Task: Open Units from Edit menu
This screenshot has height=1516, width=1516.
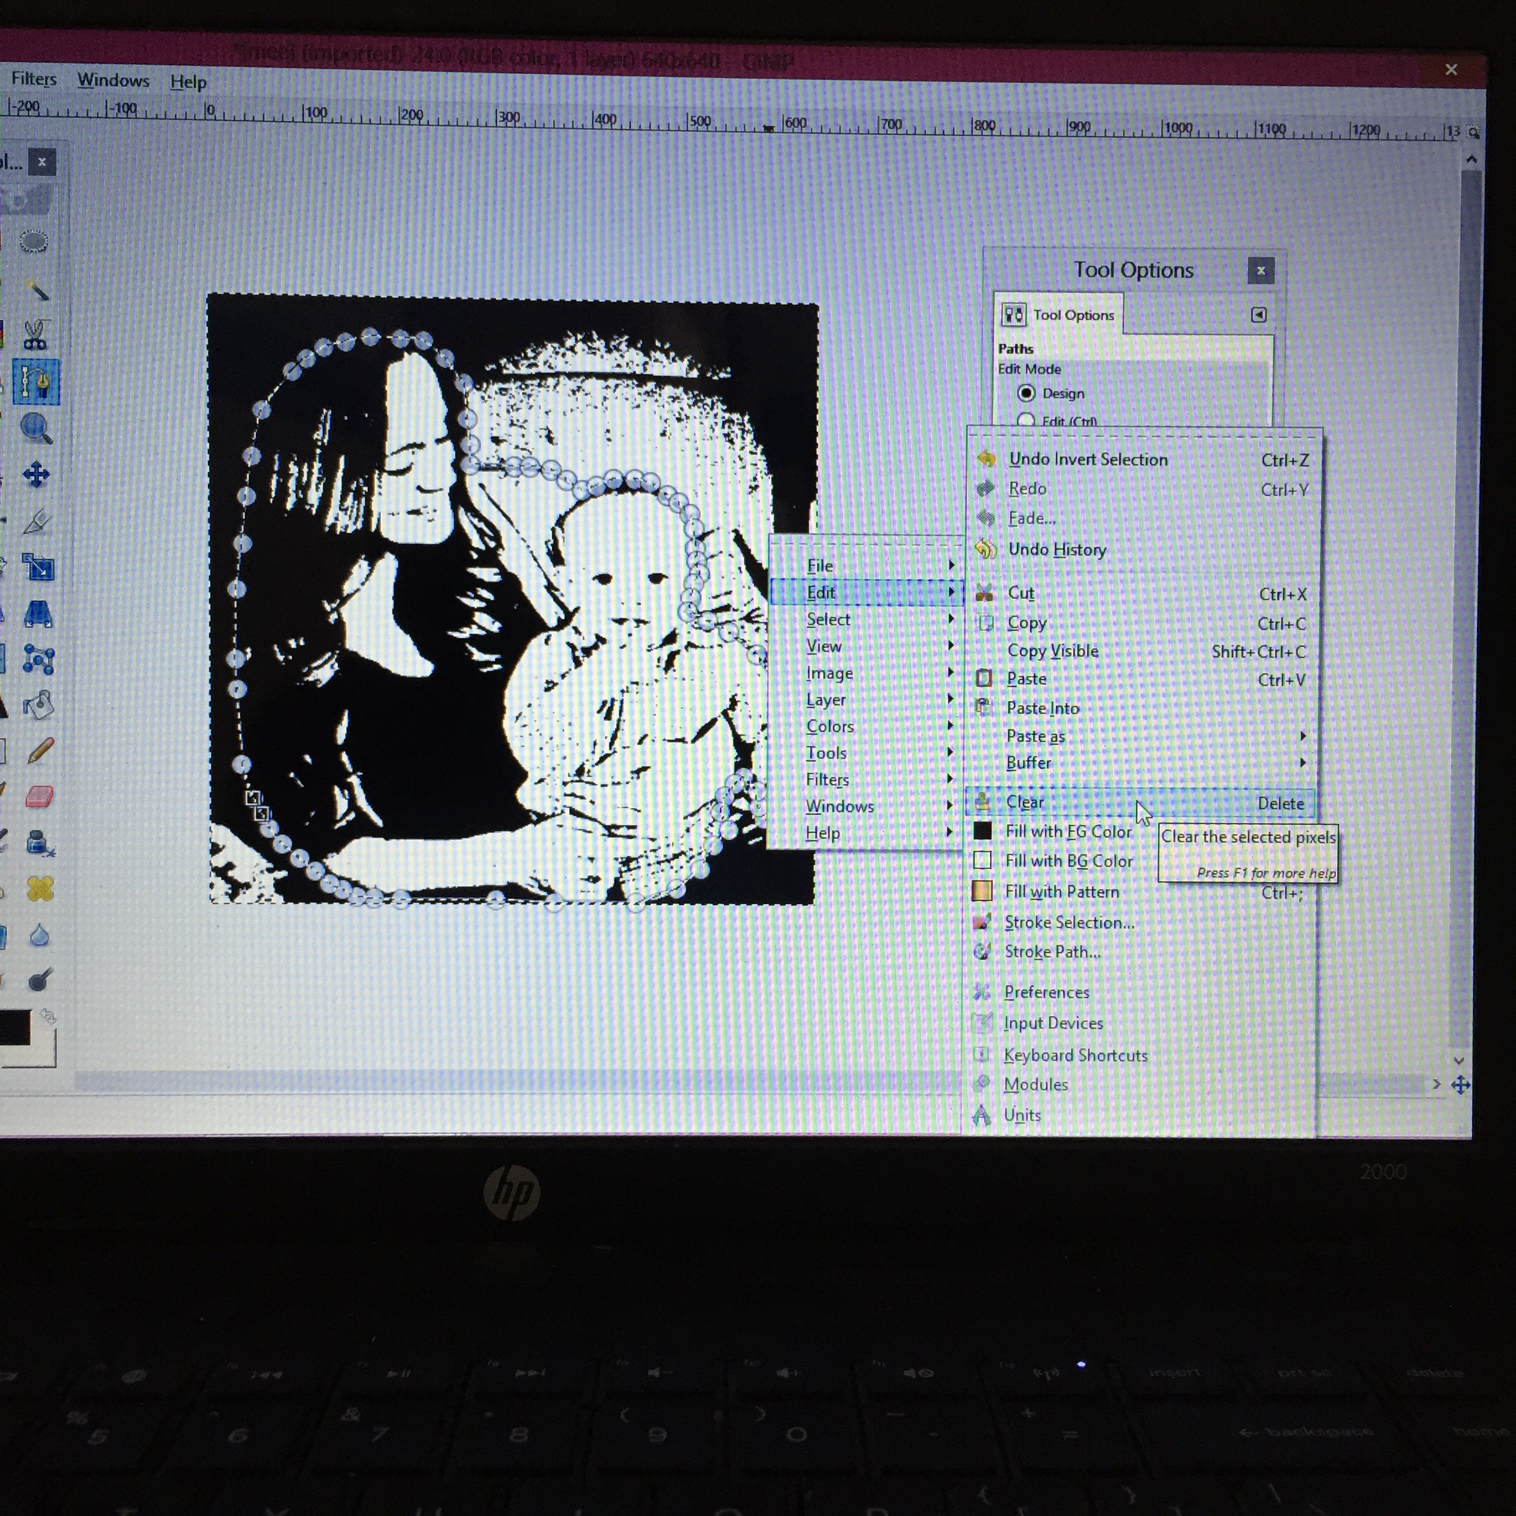Action: (x=1140, y=1114)
